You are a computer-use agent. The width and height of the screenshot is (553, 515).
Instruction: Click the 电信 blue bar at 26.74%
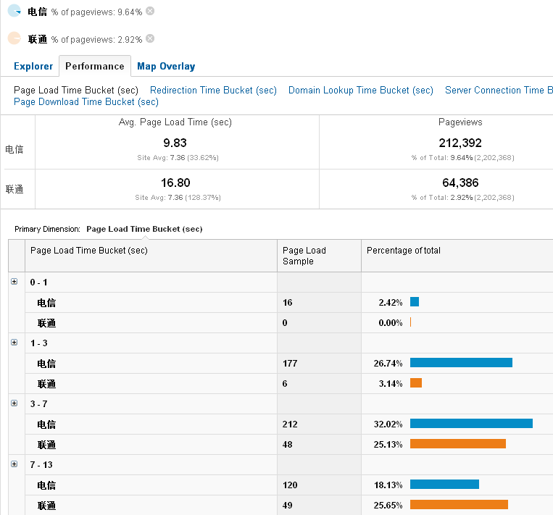click(461, 362)
